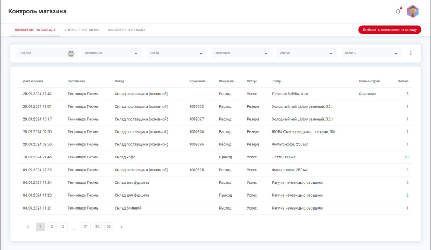Expand the Склад dropdown filter
431x250 pixels.
click(x=177, y=53)
